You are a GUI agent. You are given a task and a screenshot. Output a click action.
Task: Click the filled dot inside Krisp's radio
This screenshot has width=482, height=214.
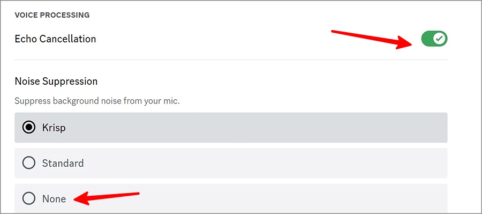(x=29, y=128)
